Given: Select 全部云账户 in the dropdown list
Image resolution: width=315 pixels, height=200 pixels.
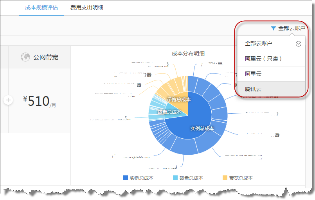Looking at the screenshot, I should tap(271, 43).
